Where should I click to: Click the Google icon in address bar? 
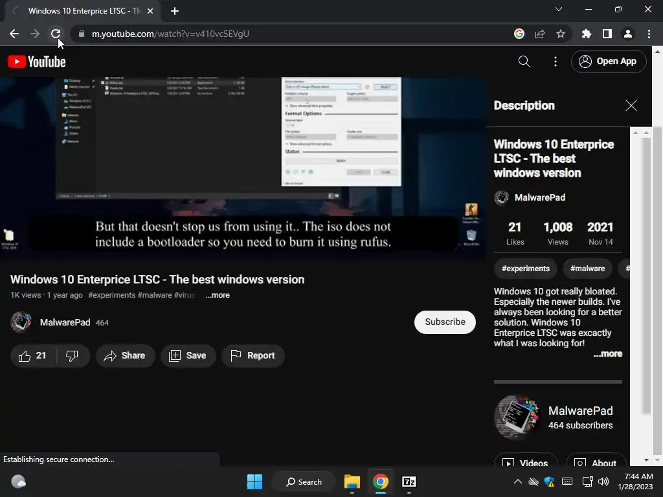[519, 34]
